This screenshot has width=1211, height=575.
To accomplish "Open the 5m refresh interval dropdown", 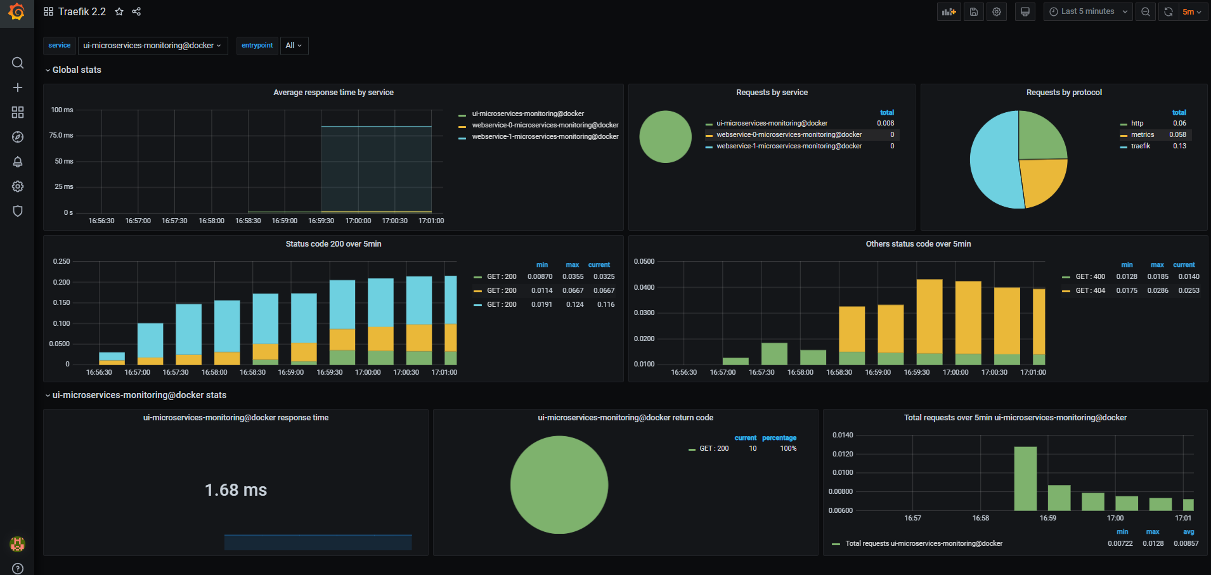I will (1192, 11).
